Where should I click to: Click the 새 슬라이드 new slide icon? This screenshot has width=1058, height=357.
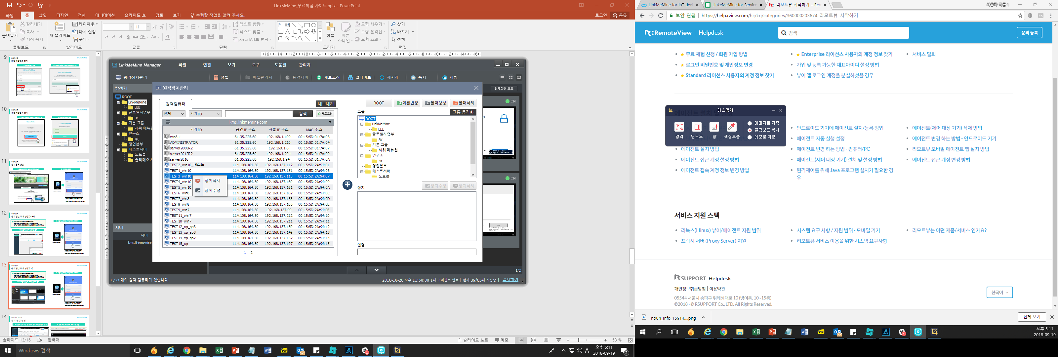[60, 27]
